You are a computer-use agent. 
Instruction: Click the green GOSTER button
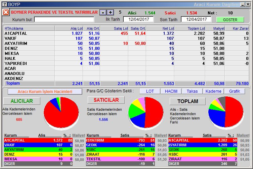(x=230, y=20)
